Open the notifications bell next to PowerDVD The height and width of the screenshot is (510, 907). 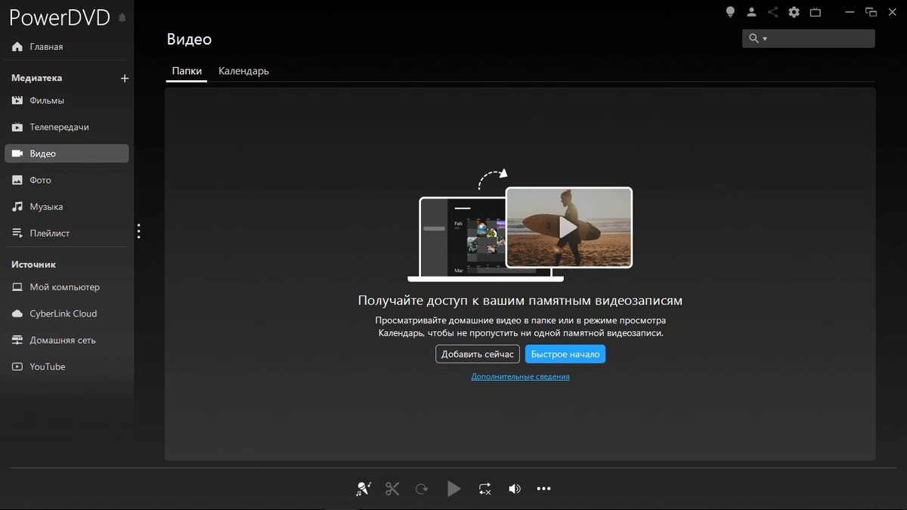(x=122, y=18)
